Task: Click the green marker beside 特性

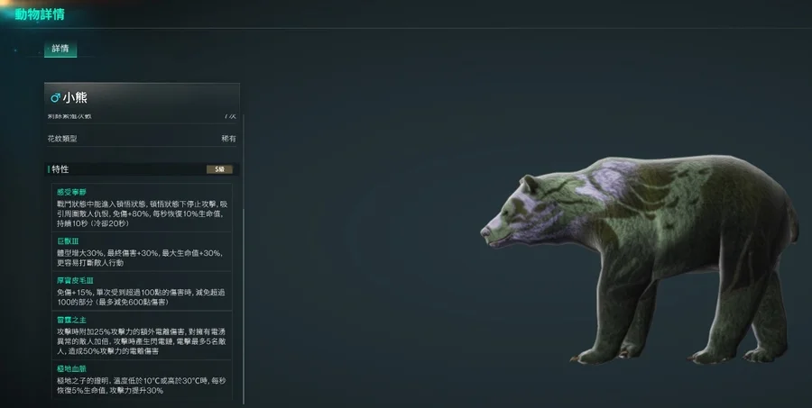Action: tap(49, 169)
